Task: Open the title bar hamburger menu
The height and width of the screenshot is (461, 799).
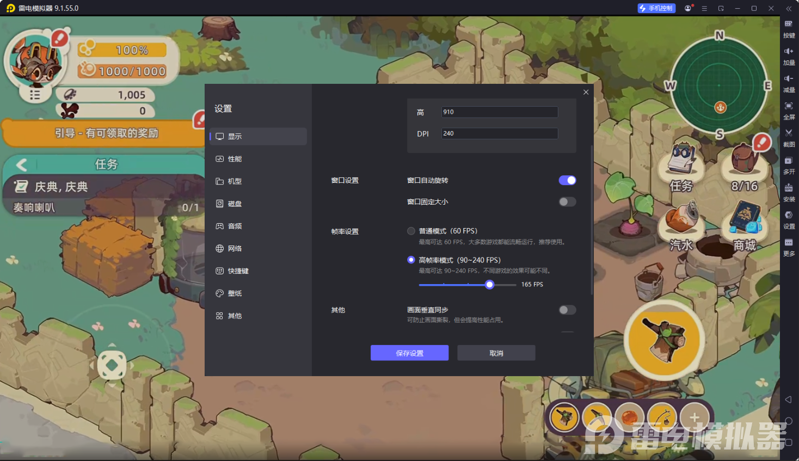Action: tap(704, 8)
